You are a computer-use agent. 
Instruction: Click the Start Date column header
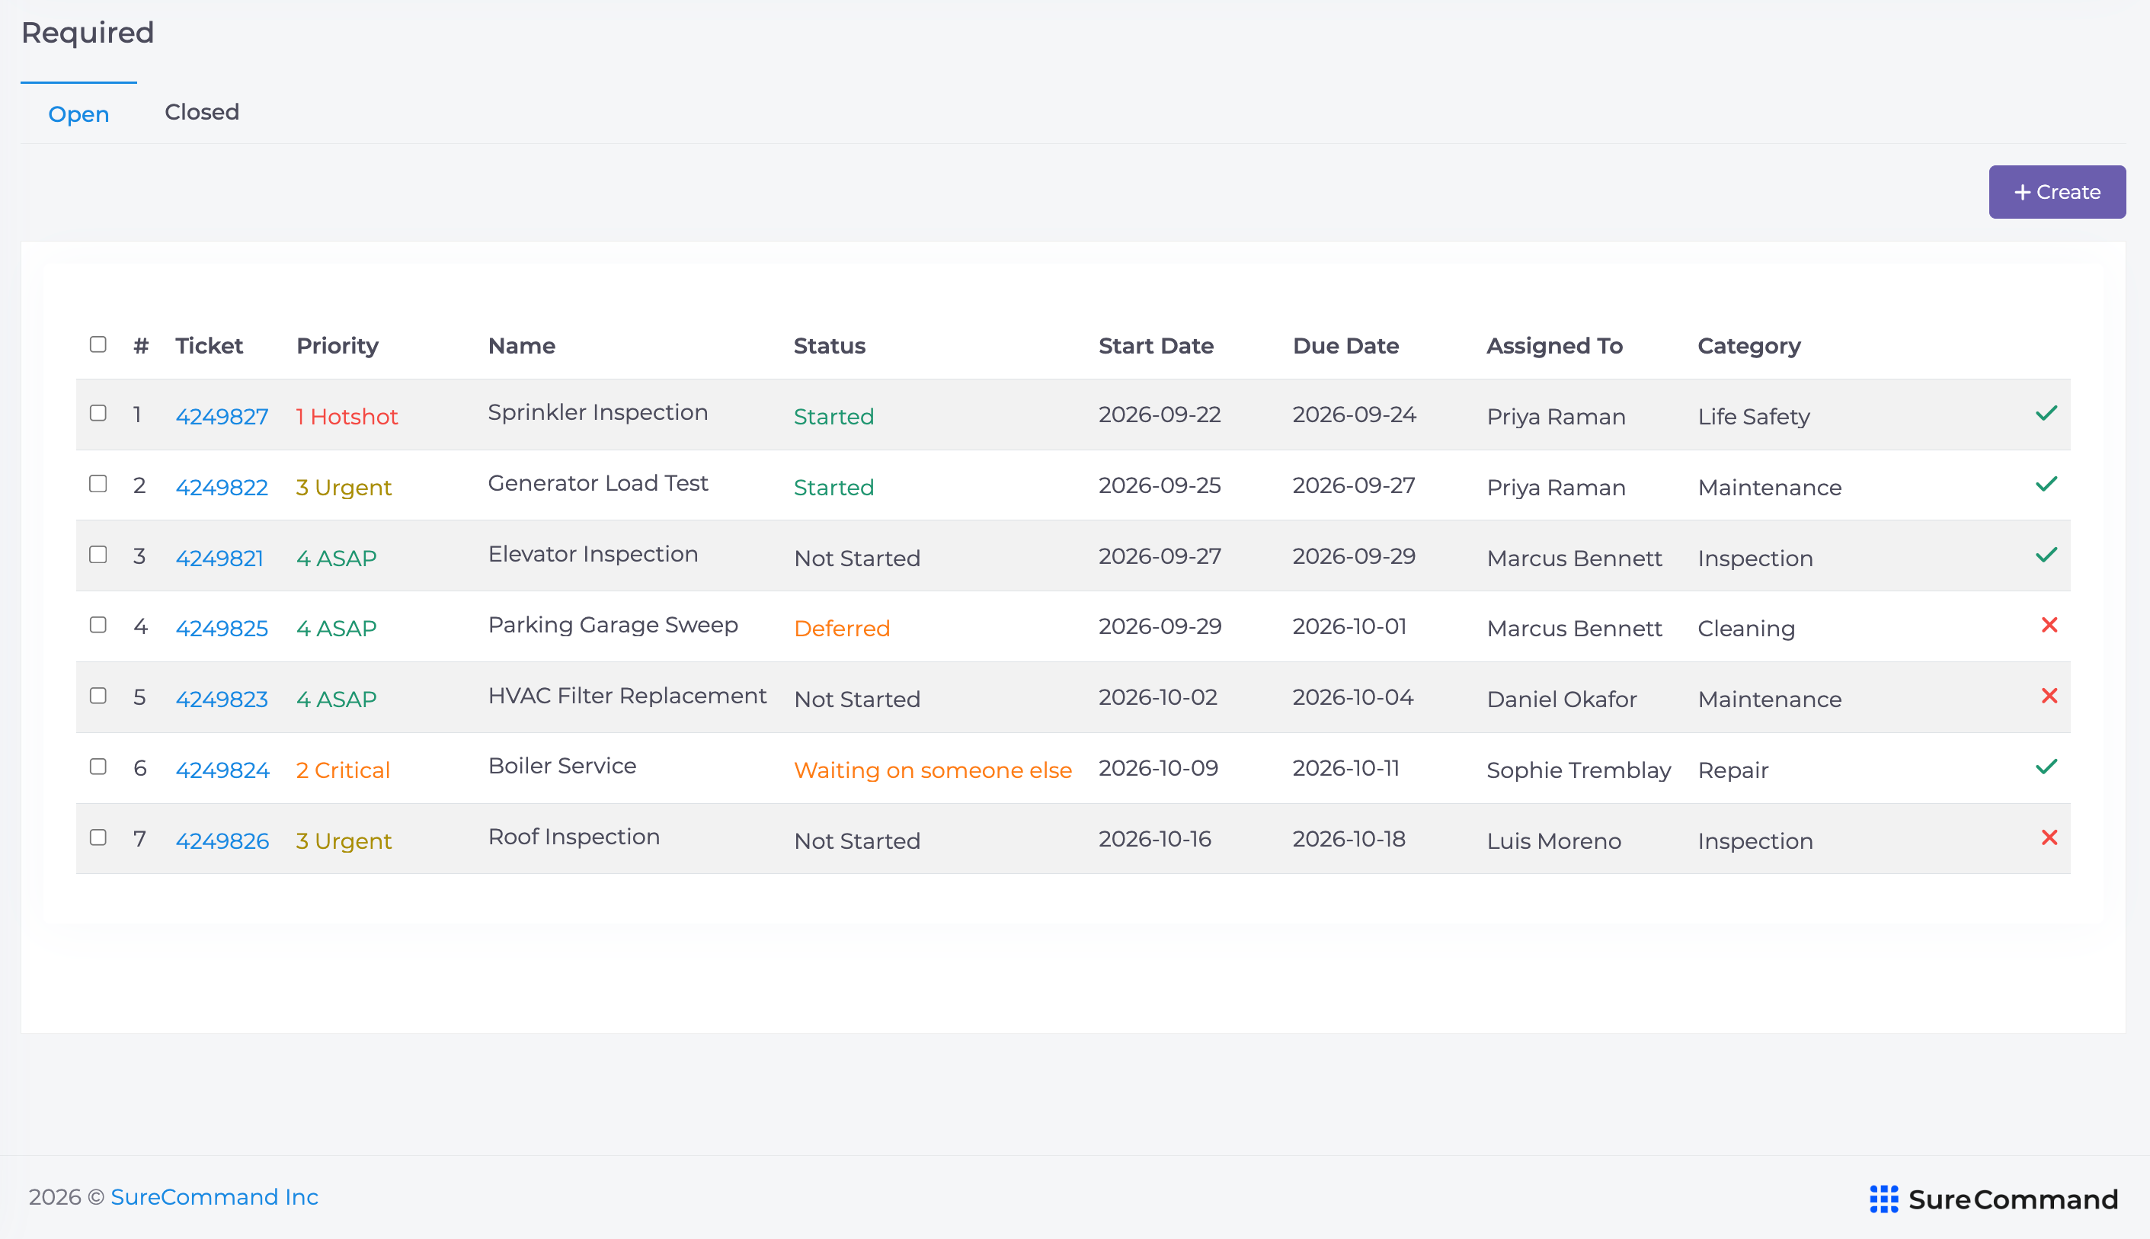tap(1156, 345)
